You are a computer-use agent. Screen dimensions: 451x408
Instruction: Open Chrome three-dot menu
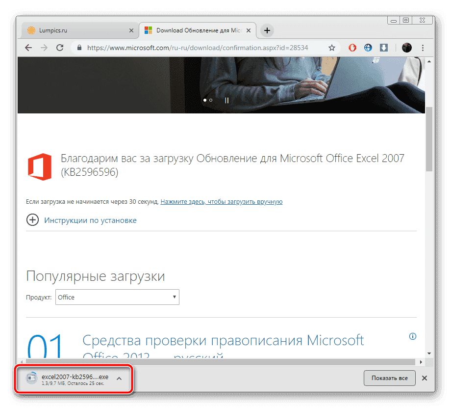[423, 48]
